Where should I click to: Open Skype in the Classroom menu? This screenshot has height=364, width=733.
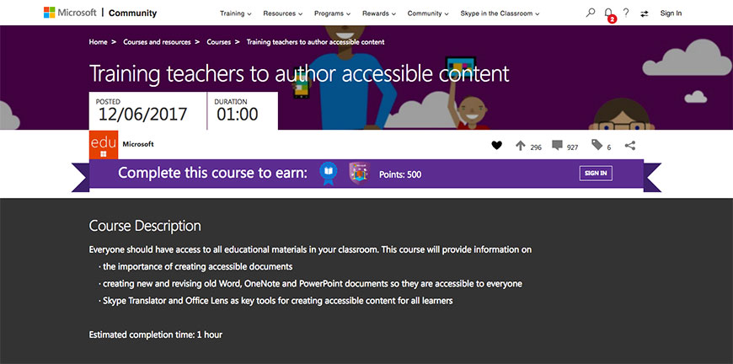[x=500, y=13]
